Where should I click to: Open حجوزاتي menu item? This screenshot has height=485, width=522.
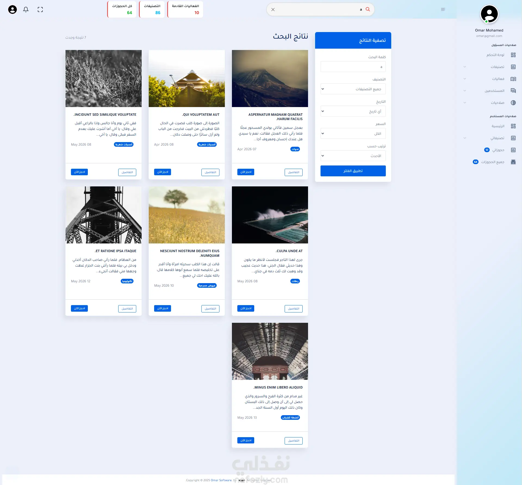tap(498, 150)
